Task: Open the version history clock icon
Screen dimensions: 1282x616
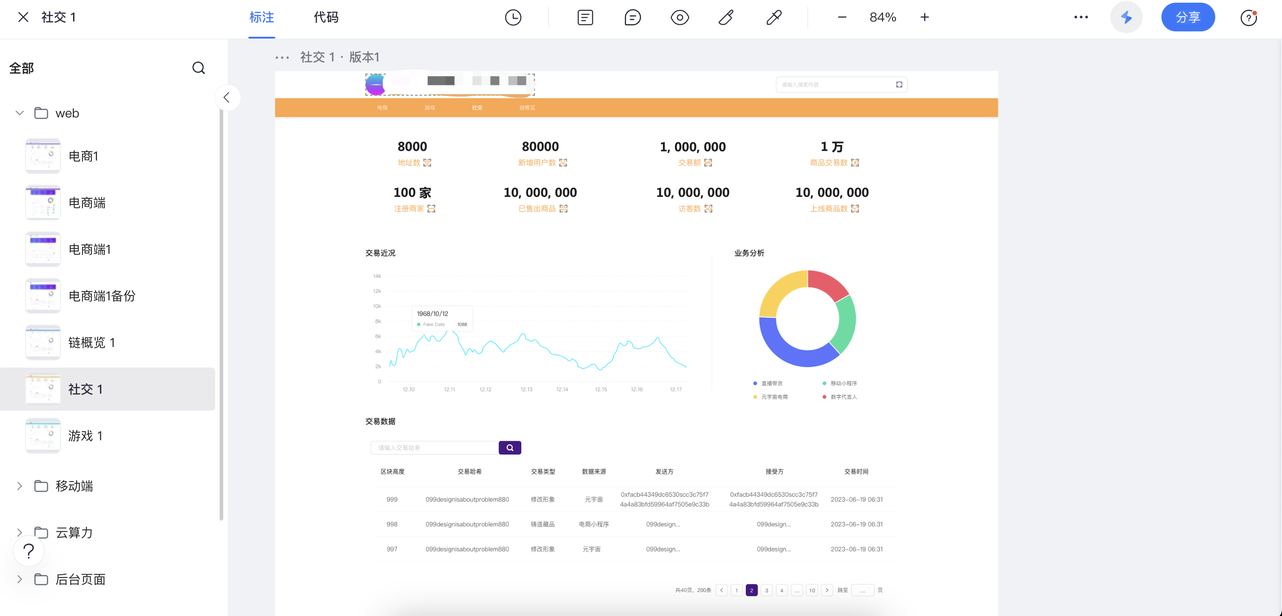Action: 513,17
